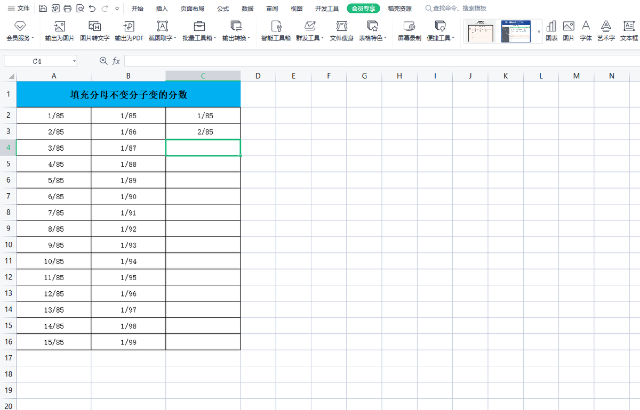The width and height of the screenshot is (640, 410).
Task: Switch to the 视图 tab
Action: (x=297, y=9)
